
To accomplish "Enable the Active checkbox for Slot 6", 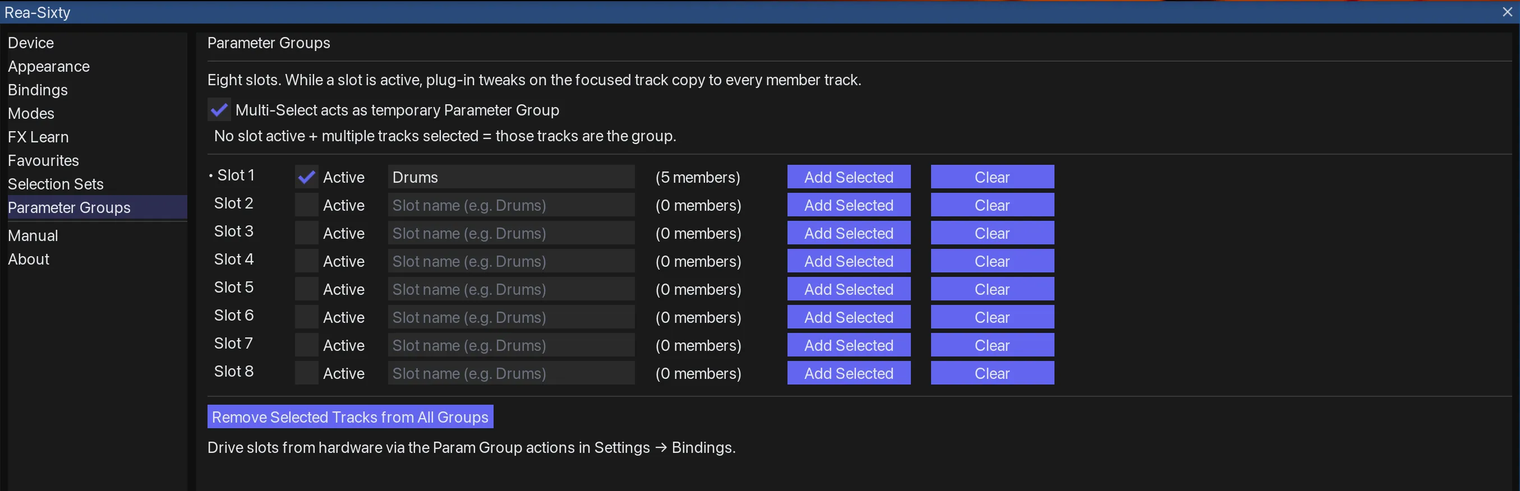I will coord(307,317).
